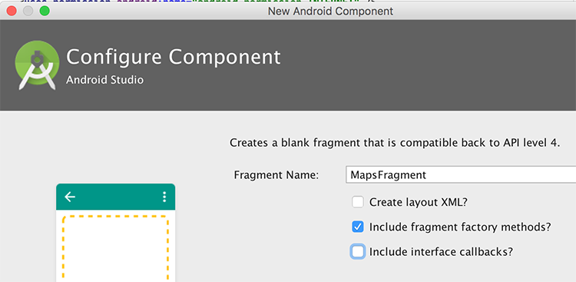Enable the Create layout XML checkbox
Viewport: 576px width, 282px height.
[x=358, y=202]
